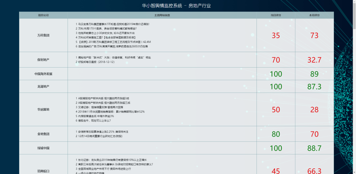Viewport: 356px width, 174px height.
Task: Click 万科集团 monthly score 73
Action: click(314, 36)
